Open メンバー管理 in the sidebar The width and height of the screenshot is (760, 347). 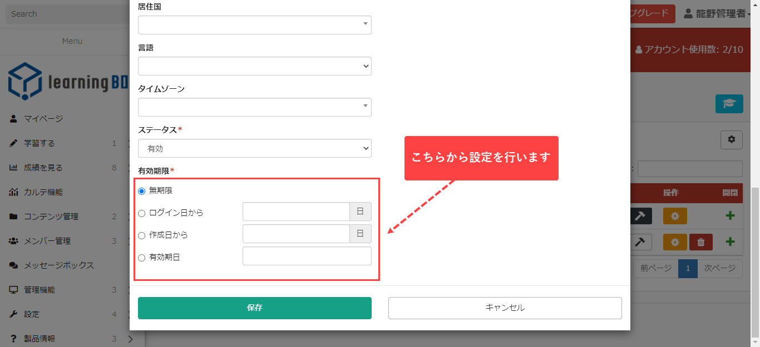click(x=47, y=241)
